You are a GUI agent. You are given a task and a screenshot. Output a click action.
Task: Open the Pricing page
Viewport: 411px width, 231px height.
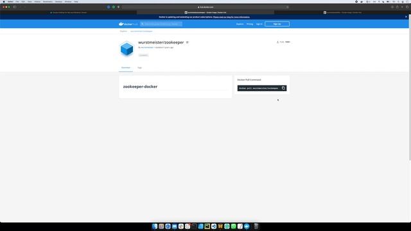pos(250,24)
